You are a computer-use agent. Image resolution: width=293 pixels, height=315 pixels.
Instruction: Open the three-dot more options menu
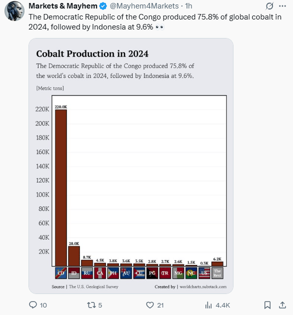(x=282, y=6)
